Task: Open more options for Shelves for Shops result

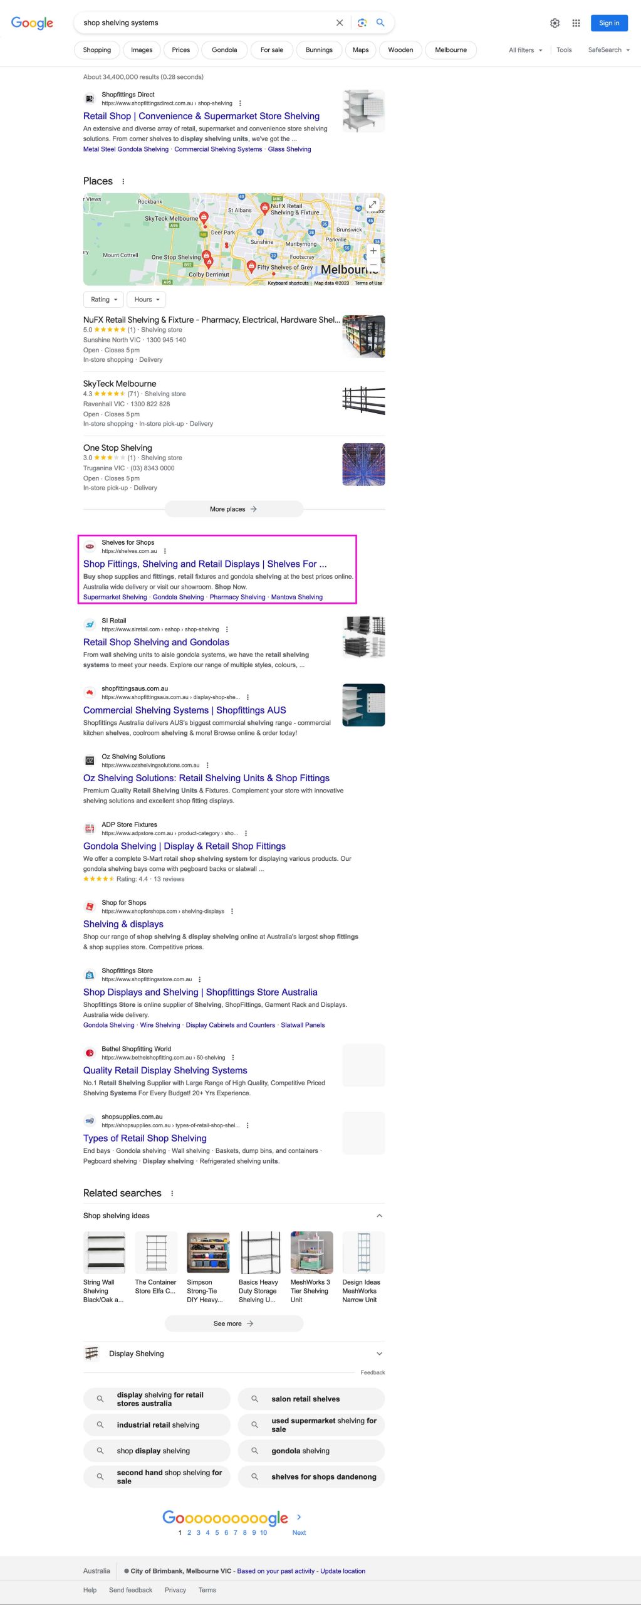Action: point(165,551)
